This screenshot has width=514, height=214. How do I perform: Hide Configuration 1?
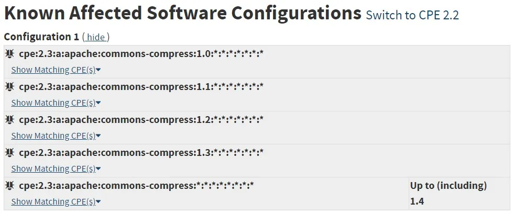click(x=96, y=37)
